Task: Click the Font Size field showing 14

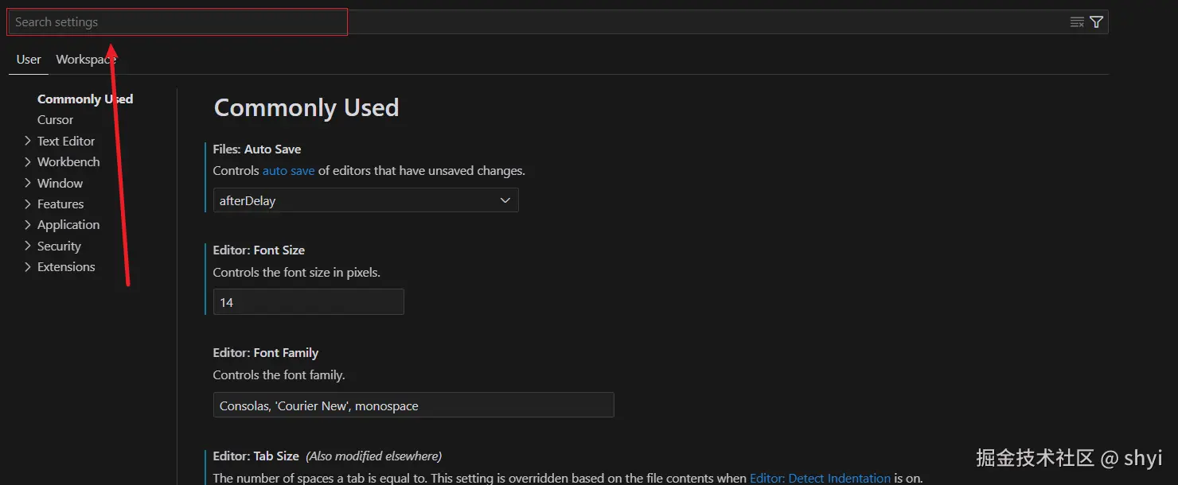Action: (308, 302)
